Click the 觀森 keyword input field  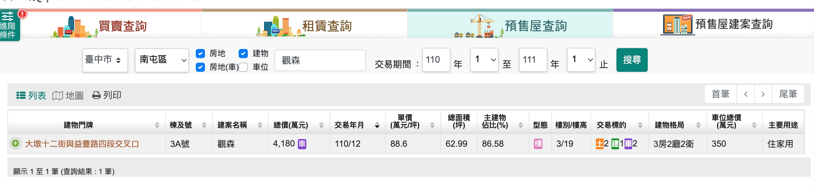tap(320, 60)
